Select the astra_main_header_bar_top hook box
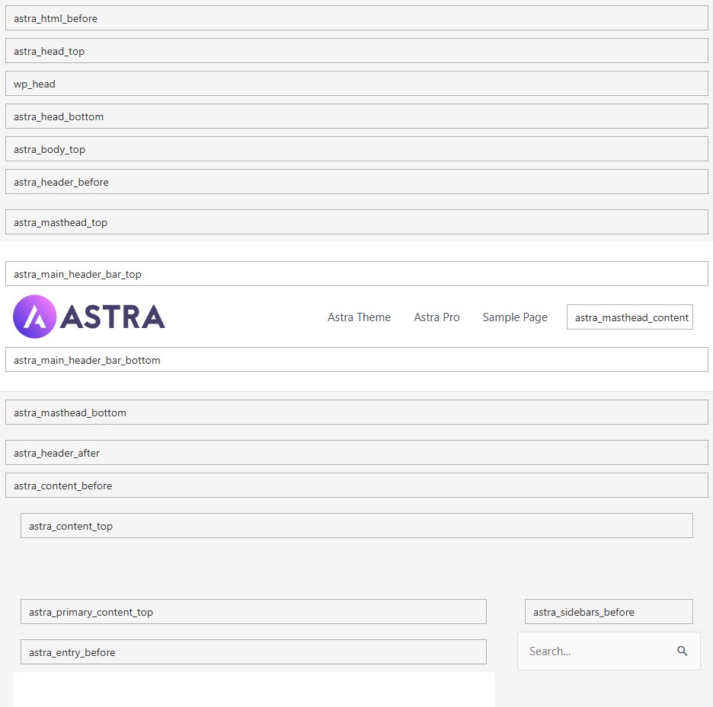713x707 pixels. tap(356, 274)
